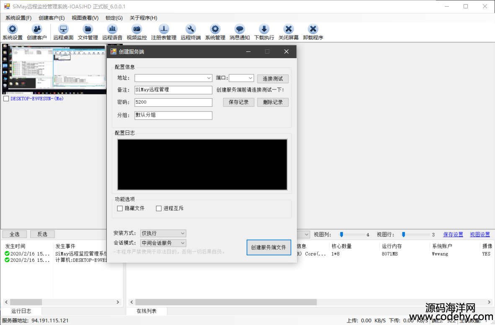Screen dimensions: 495x325
Task: Switch to the 运行日志 tab
Action: click(x=21, y=311)
